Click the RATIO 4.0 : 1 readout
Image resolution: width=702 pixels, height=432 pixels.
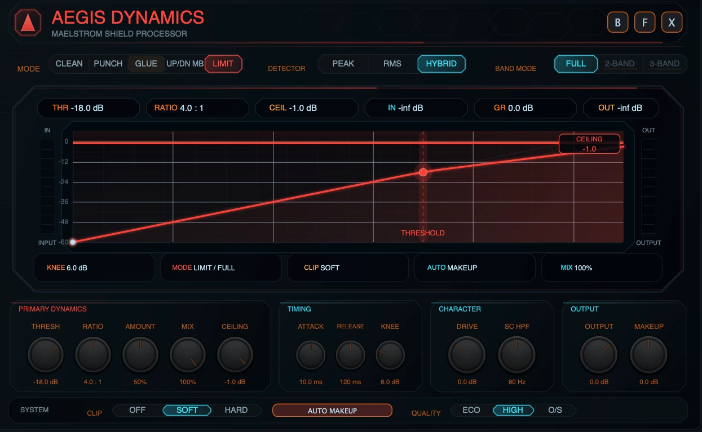coord(197,108)
